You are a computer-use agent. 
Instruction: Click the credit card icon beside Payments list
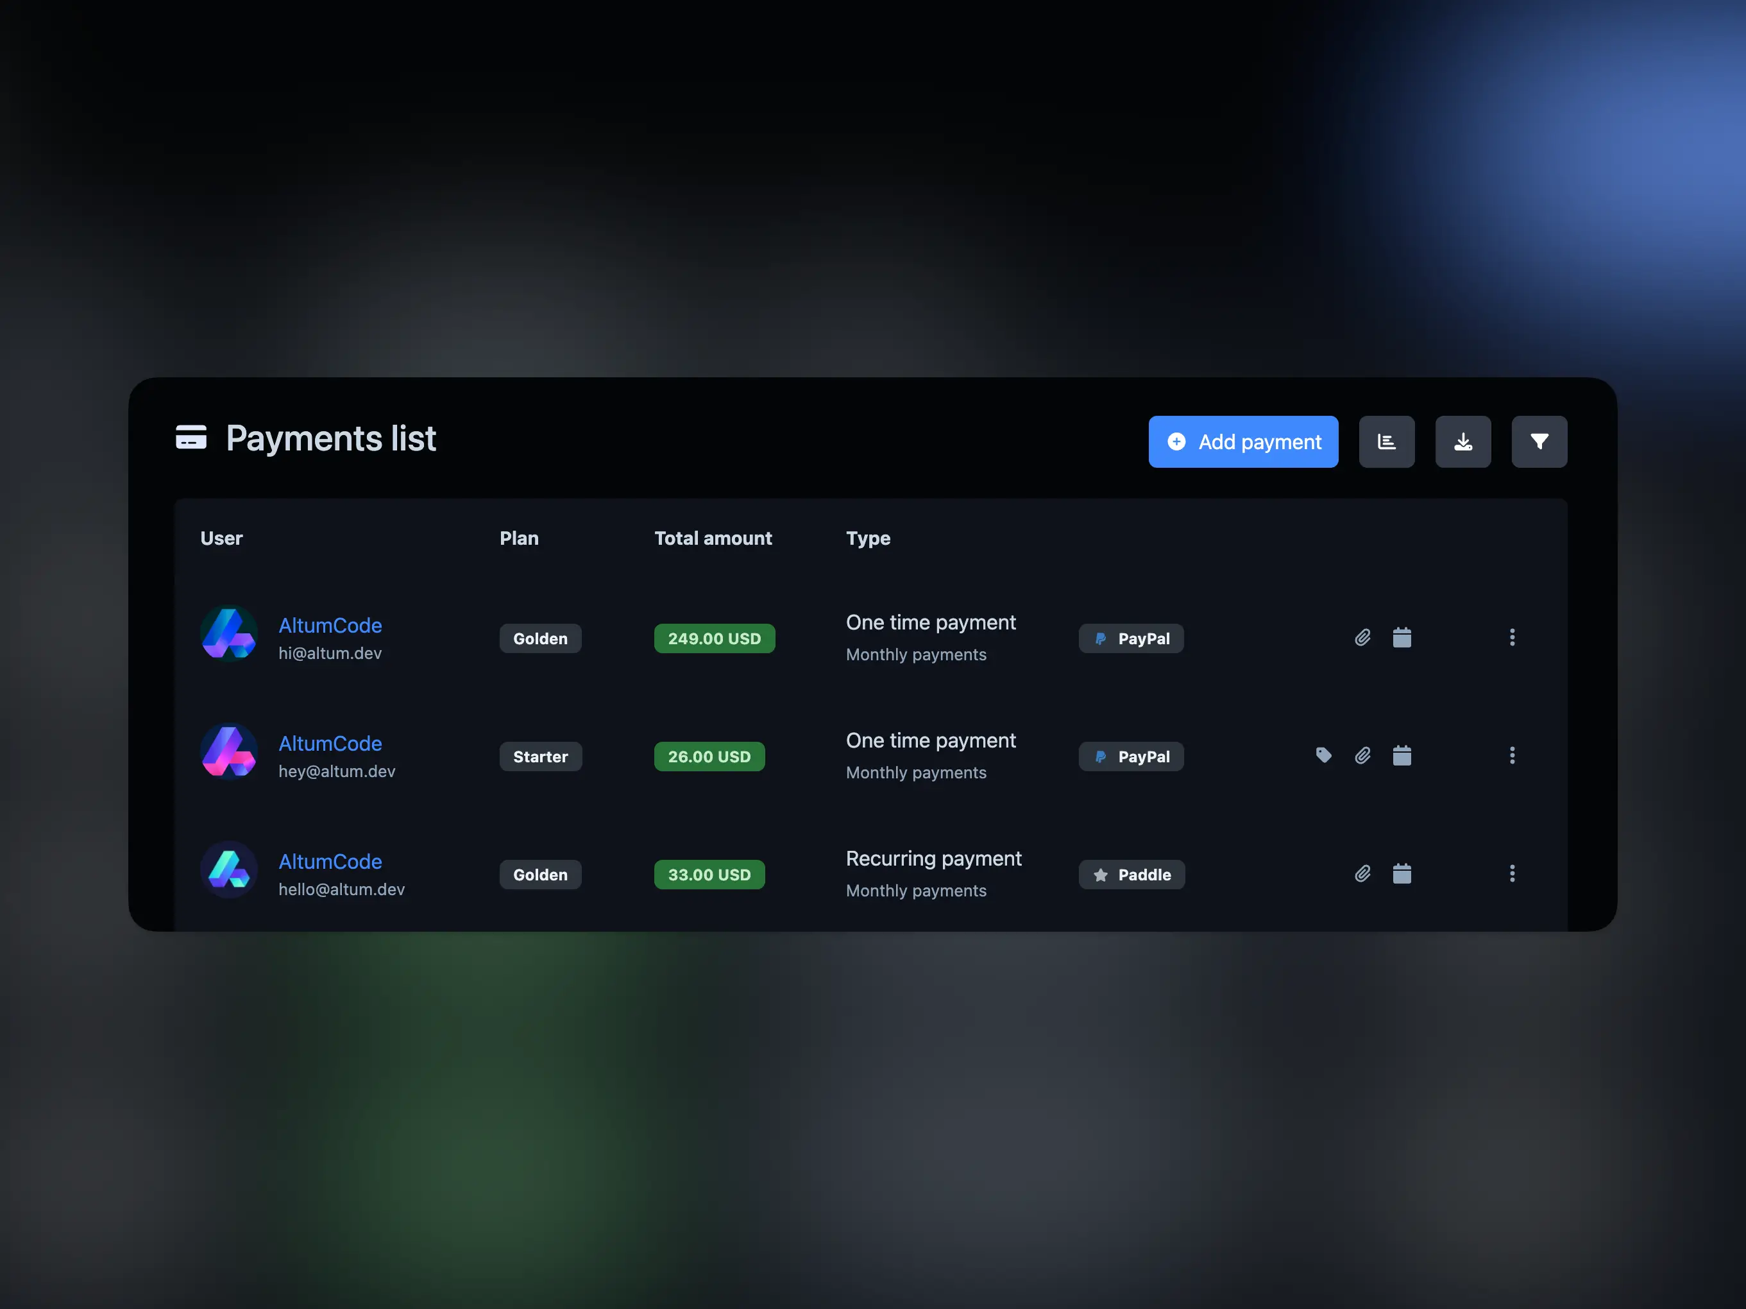(191, 438)
